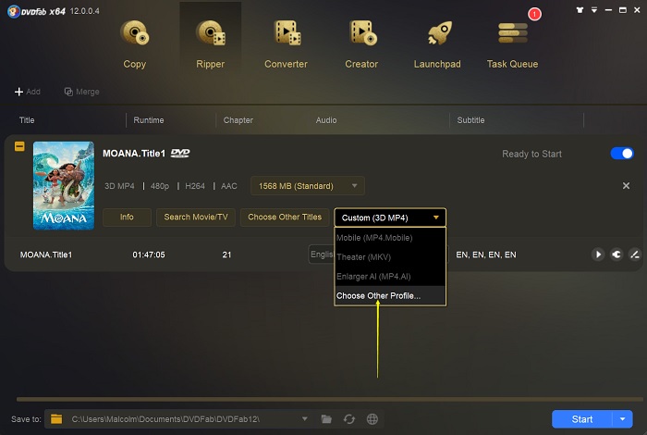The width and height of the screenshot is (647, 435).
Task: Preview MOANA.Title1 with play icon
Action: 598,255
